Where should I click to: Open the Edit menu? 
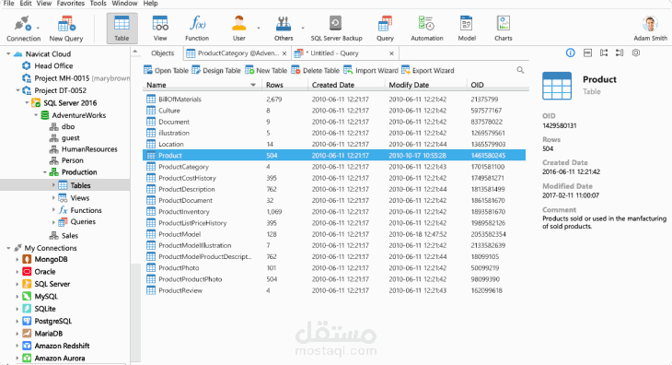point(25,4)
